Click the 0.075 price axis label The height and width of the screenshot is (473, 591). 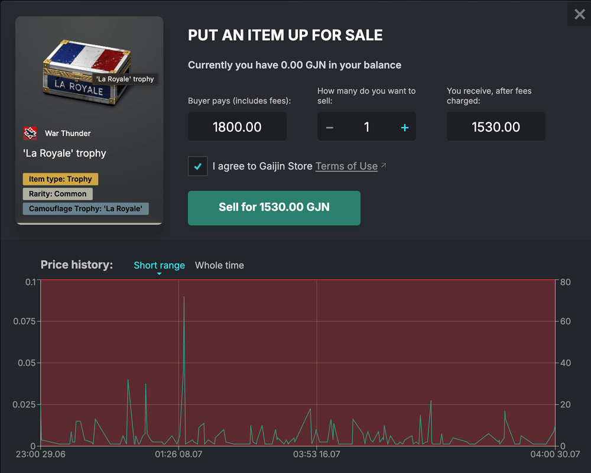(24, 321)
